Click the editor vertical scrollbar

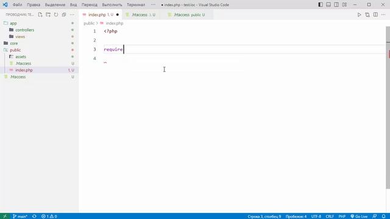(x=388, y=108)
